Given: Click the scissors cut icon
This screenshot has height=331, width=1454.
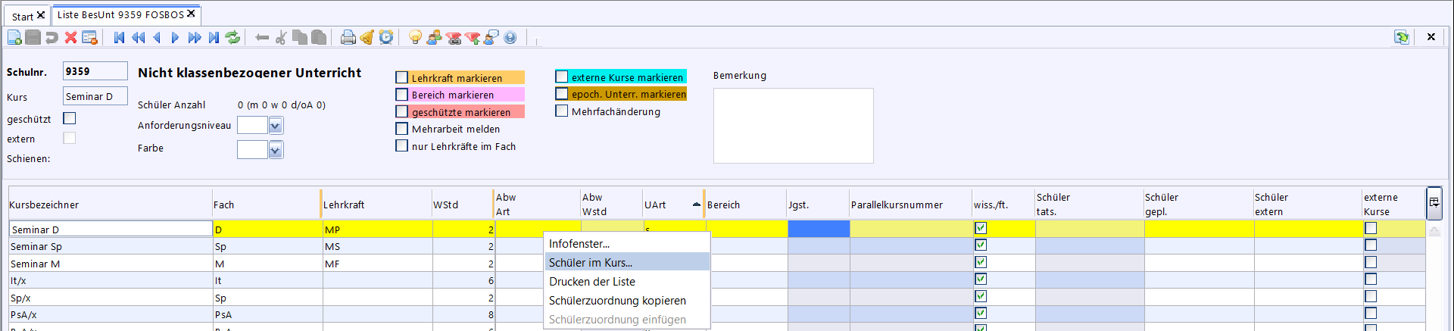Looking at the screenshot, I should (x=281, y=37).
